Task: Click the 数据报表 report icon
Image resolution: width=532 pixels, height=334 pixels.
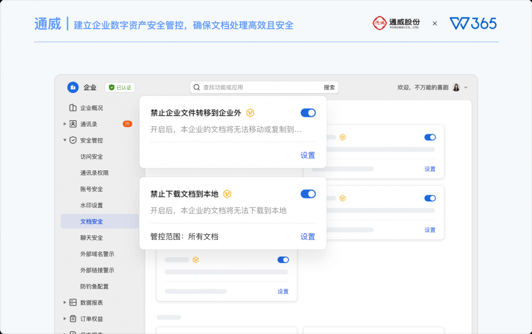Action: tap(73, 302)
